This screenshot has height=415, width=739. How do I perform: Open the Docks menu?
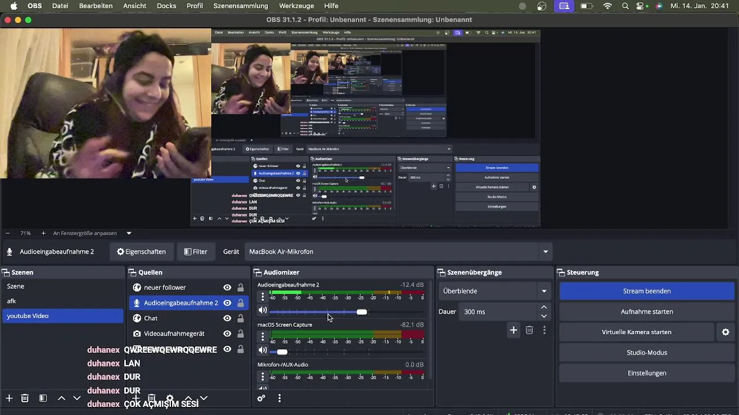click(167, 6)
